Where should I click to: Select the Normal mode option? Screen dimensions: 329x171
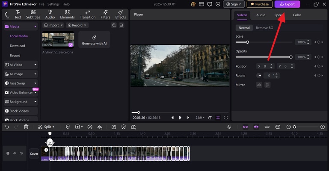point(244,28)
